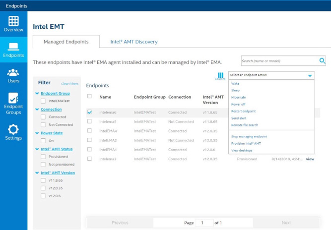Viewport: 331px width, 230px height.
Task: Choose Remote file search action
Action: pyautogui.click(x=245, y=125)
